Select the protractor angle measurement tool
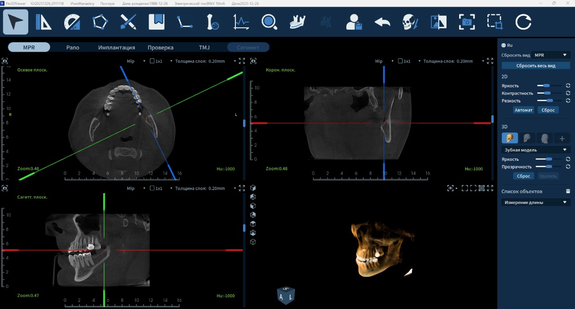This screenshot has width=575, height=309. (x=72, y=22)
